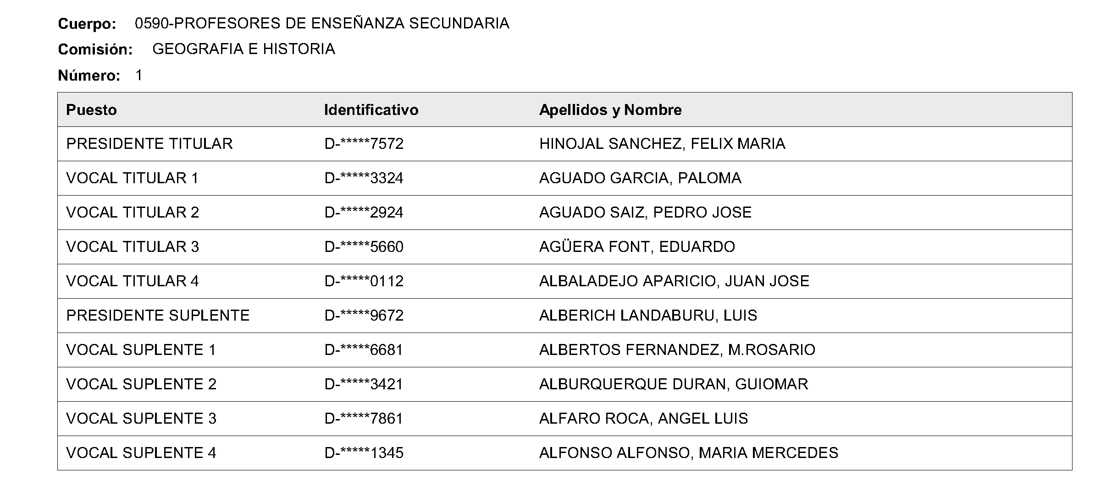Image resolution: width=1106 pixels, height=480 pixels.
Task: Click name AGÜERA FONT, EDUARDO
Action: coord(637,247)
